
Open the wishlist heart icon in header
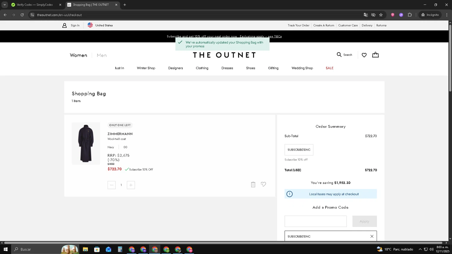coord(364,55)
